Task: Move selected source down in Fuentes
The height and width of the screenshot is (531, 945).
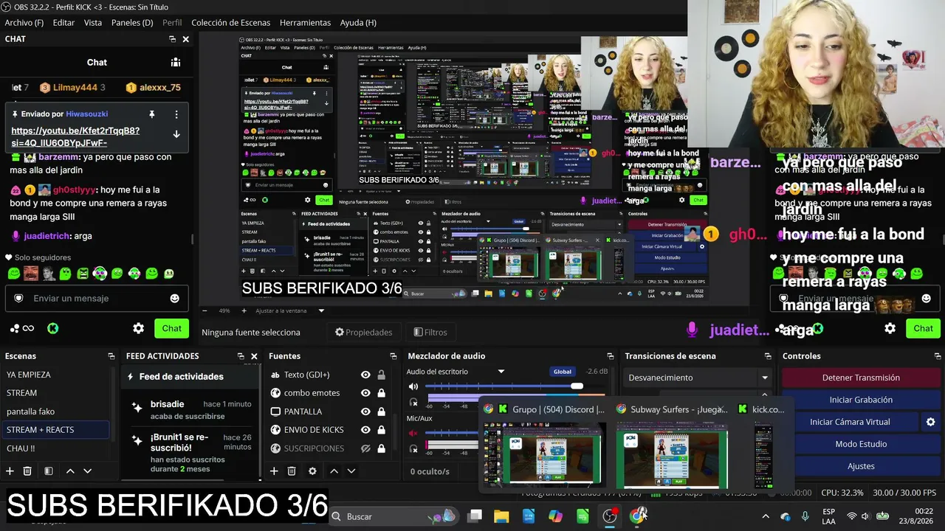Action: (351, 471)
